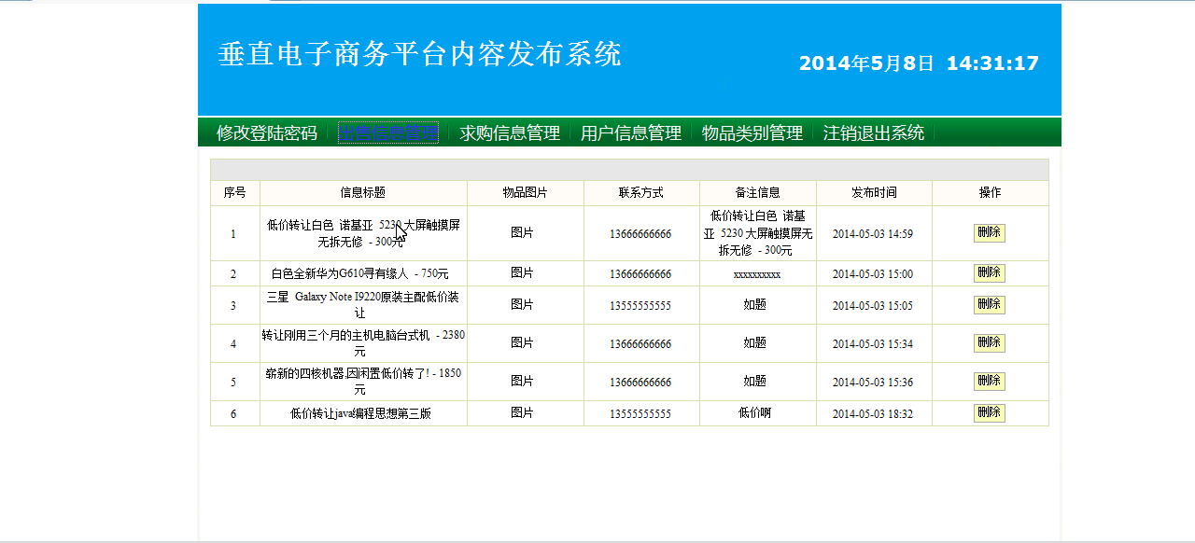Delete the 华为G610 listing in row 2

pos(990,272)
